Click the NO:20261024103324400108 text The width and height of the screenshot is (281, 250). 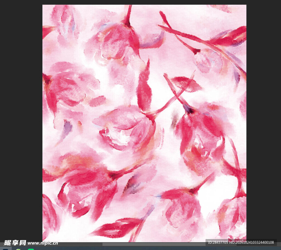click(252, 242)
